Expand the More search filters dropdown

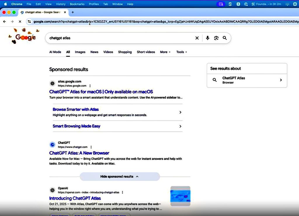tap(165, 52)
